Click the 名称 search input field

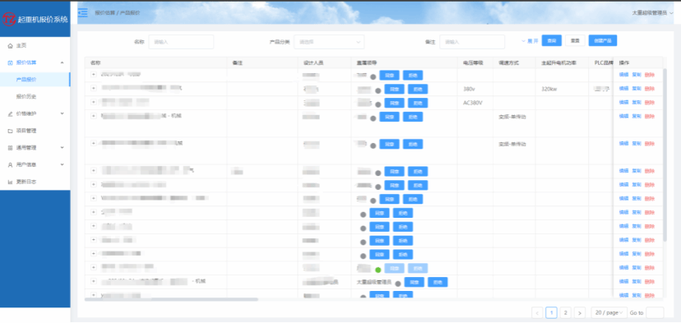coord(181,42)
